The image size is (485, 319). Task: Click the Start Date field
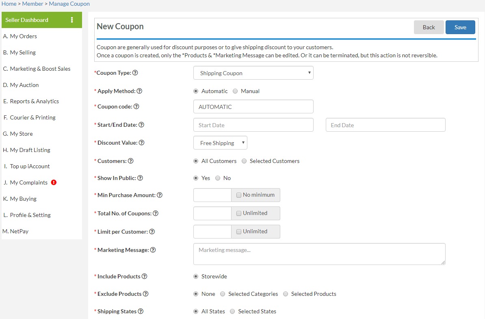click(253, 125)
